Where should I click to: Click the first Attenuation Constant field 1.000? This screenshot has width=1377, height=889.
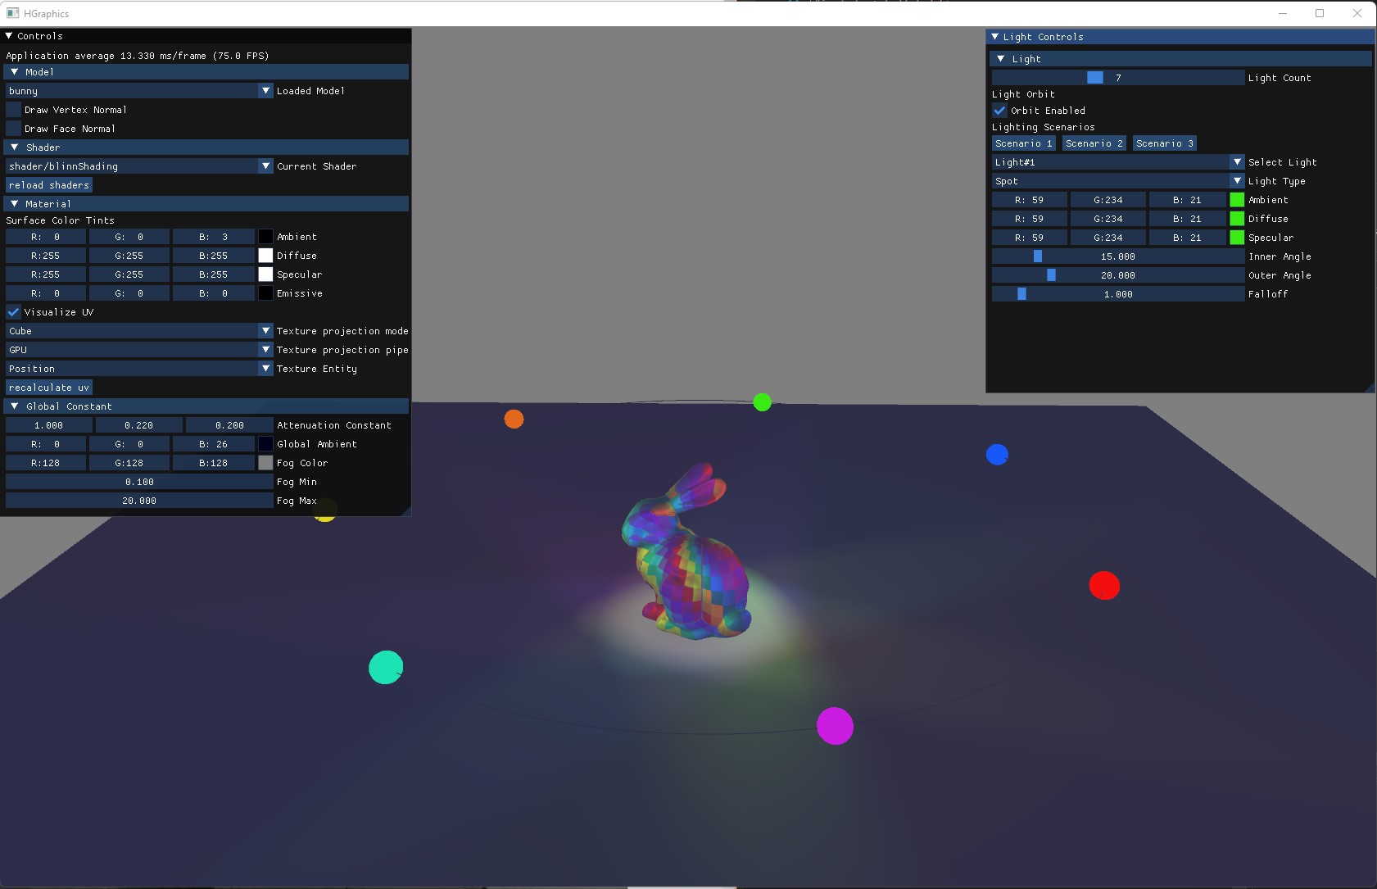coord(49,425)
